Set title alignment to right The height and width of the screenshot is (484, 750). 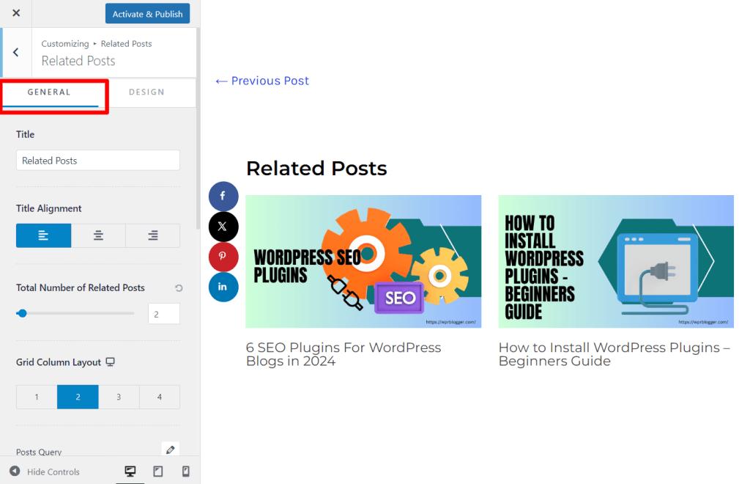pos(152,235)
